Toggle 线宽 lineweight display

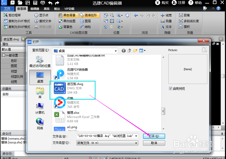click(x=166, y=15)
